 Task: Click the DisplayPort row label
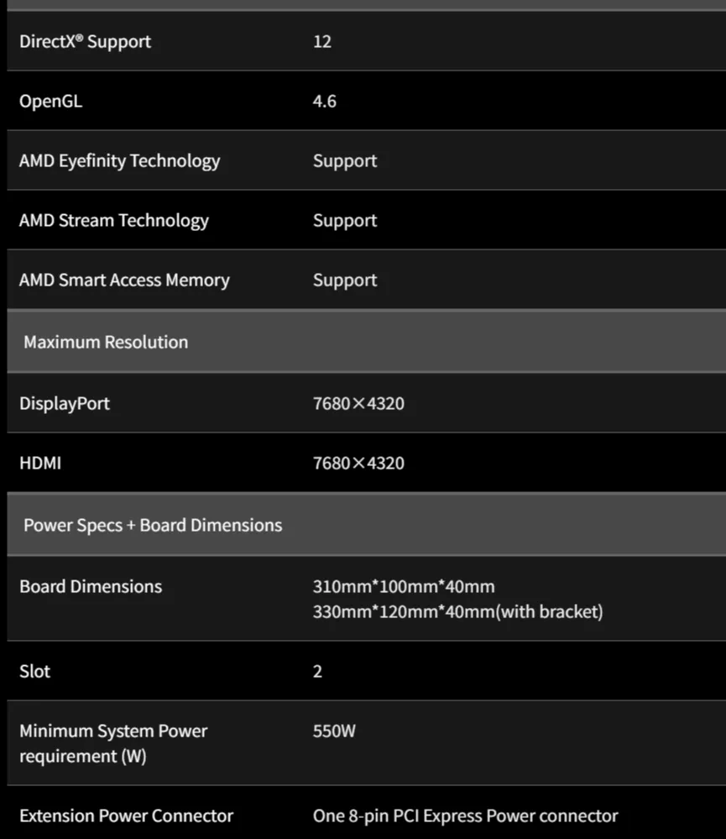pos(65,404)
